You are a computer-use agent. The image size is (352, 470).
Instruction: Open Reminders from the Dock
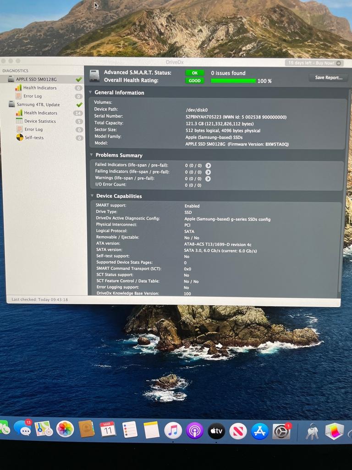pos(130,430)
